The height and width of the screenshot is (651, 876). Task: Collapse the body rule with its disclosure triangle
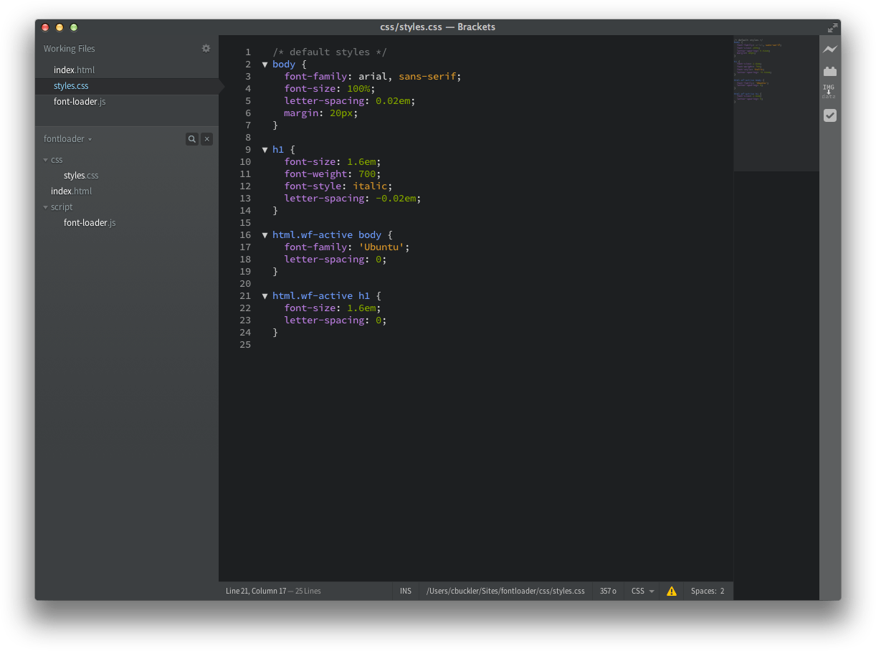tap(265, 64)
